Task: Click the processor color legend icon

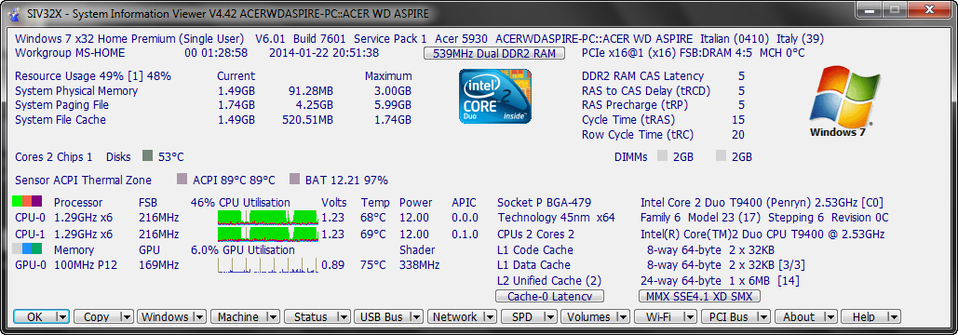Action: click(x=28, y=201)
